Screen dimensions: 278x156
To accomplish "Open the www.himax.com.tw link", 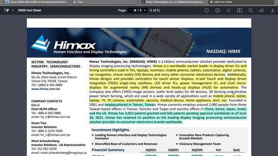I will point(46,89).
